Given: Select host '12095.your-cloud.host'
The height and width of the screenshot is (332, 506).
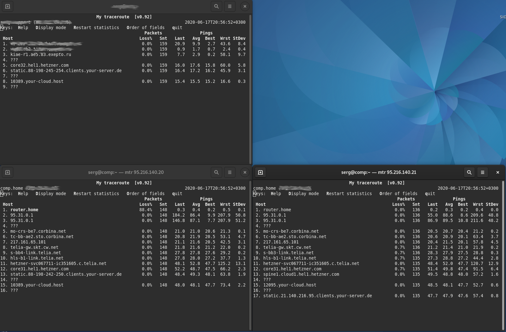Looking at the screenshot, I should click(x=290, y=285).
